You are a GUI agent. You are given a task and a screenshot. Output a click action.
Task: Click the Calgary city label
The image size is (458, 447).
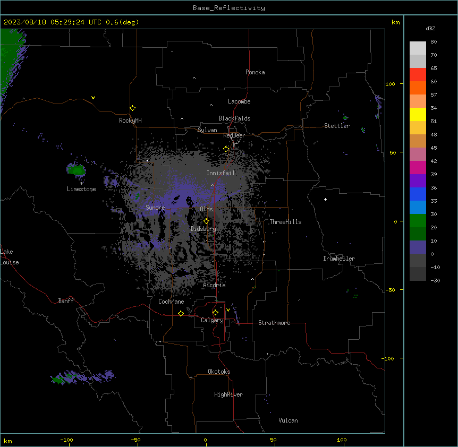click(x=212, y=320)
